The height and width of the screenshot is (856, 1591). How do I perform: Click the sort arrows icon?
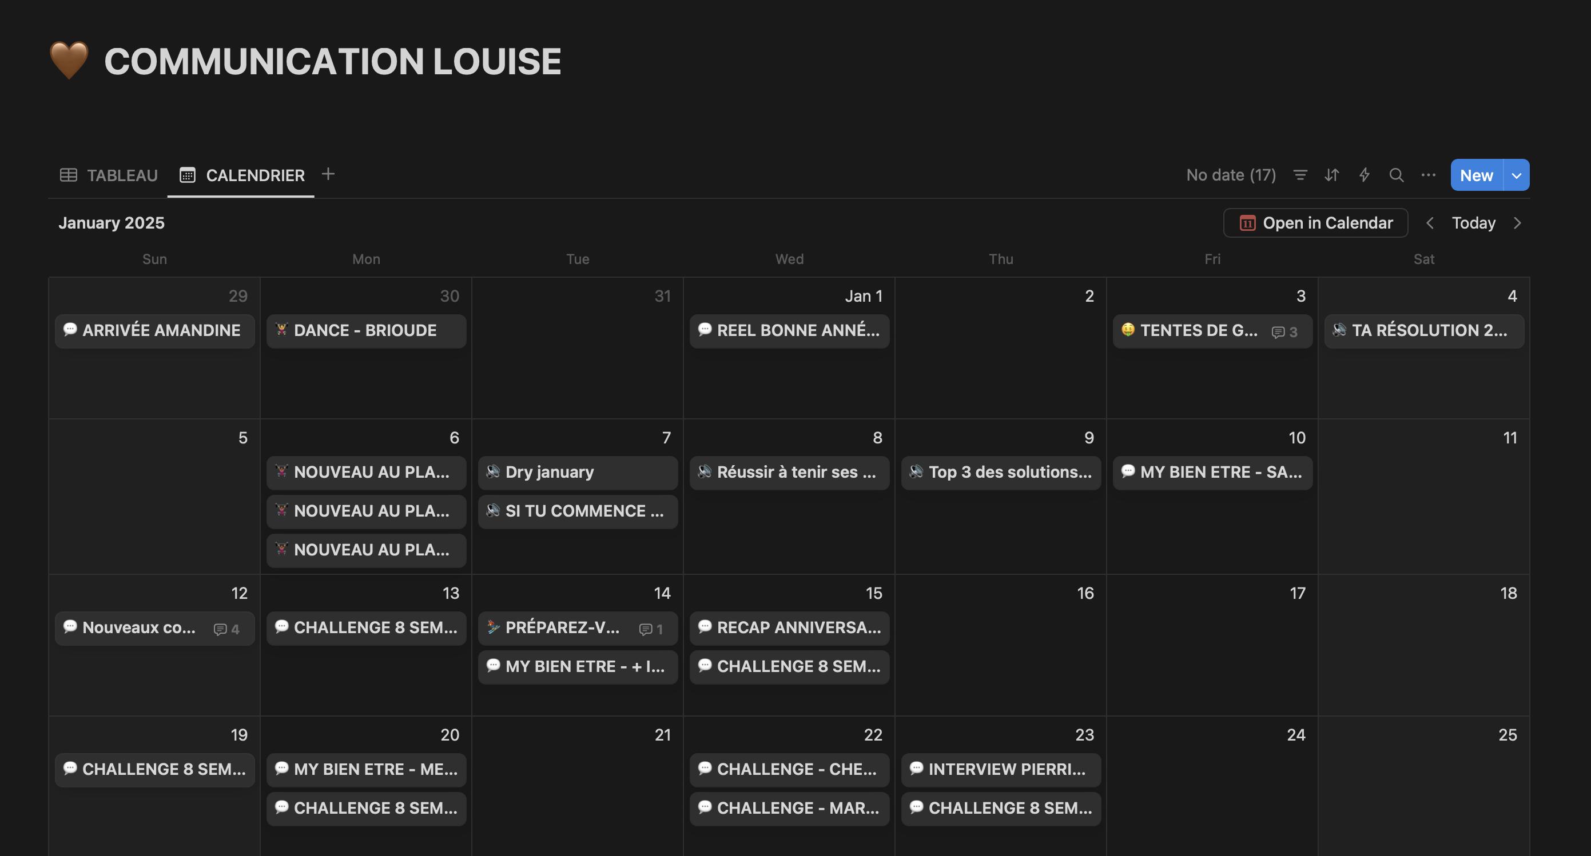pyautogui.click(x=1331, y=175)
